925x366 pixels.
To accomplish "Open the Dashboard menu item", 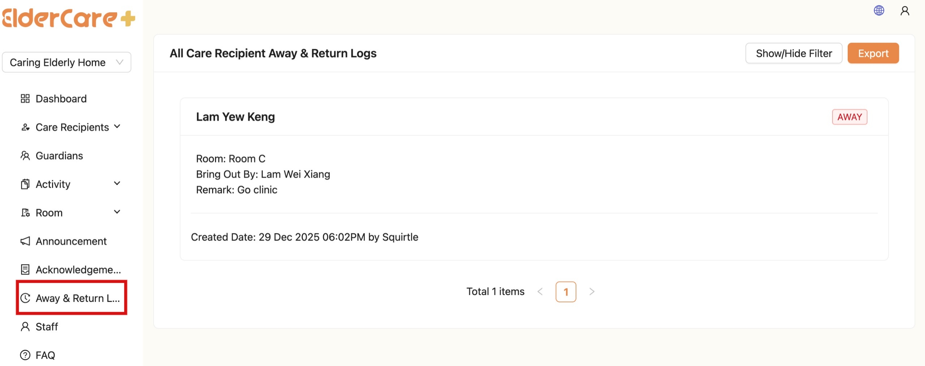I will pos(61,98).
